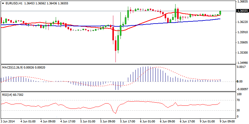Image resolution: width=249 pixels, height=124 pixels.
Task: Click the 1.35605 price scale value
Action: click(x=242, y=42)
